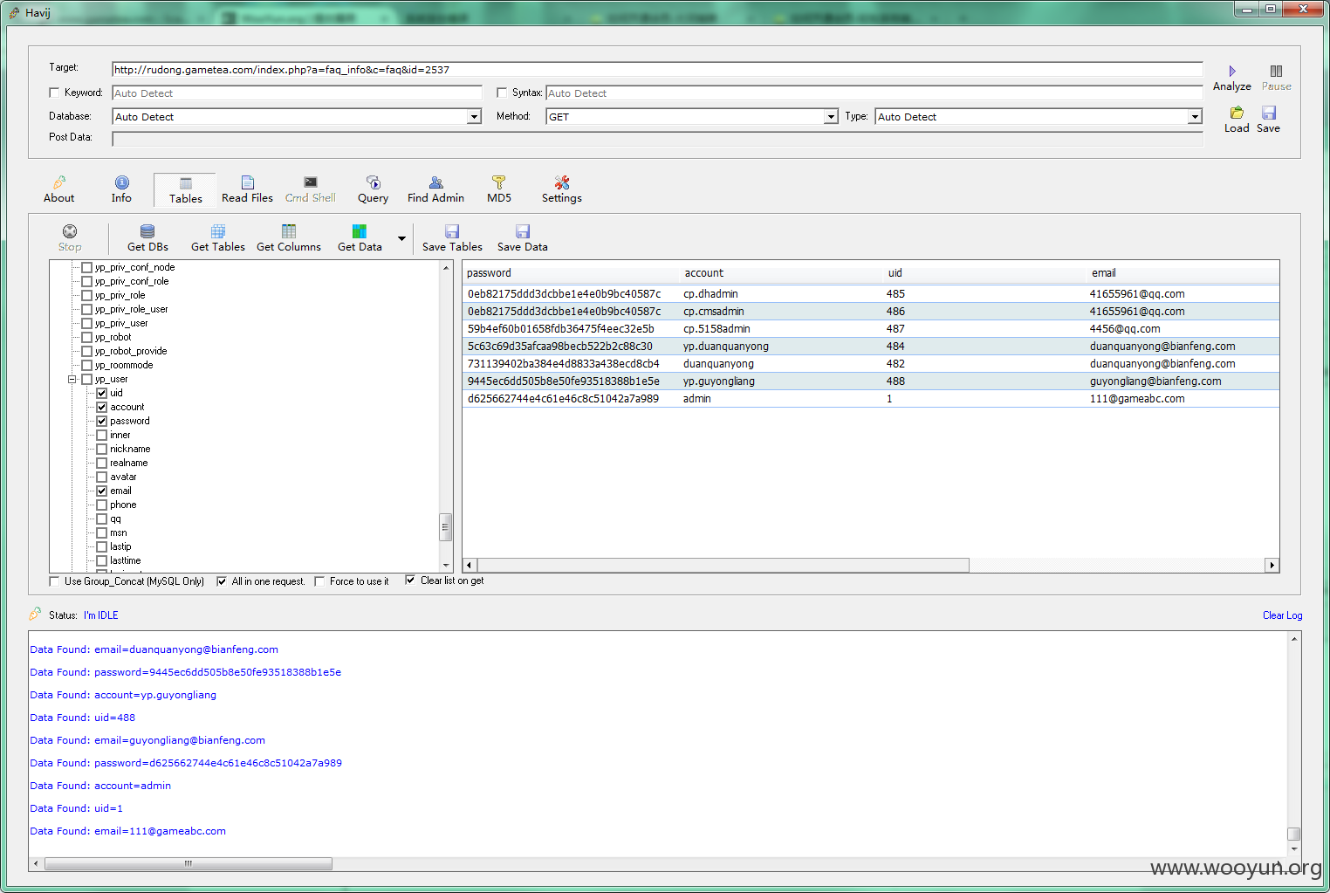The image size is (1330, 893).
Task: Enable the Syntax checkbox
Action: click(x=502, y=93)
